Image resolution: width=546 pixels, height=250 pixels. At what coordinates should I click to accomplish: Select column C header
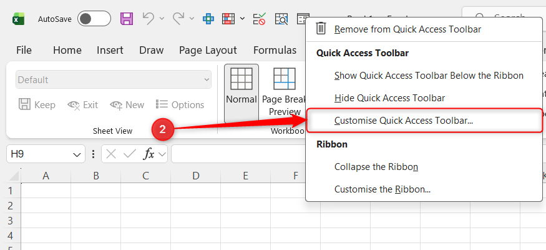click(x=146, y=176)
